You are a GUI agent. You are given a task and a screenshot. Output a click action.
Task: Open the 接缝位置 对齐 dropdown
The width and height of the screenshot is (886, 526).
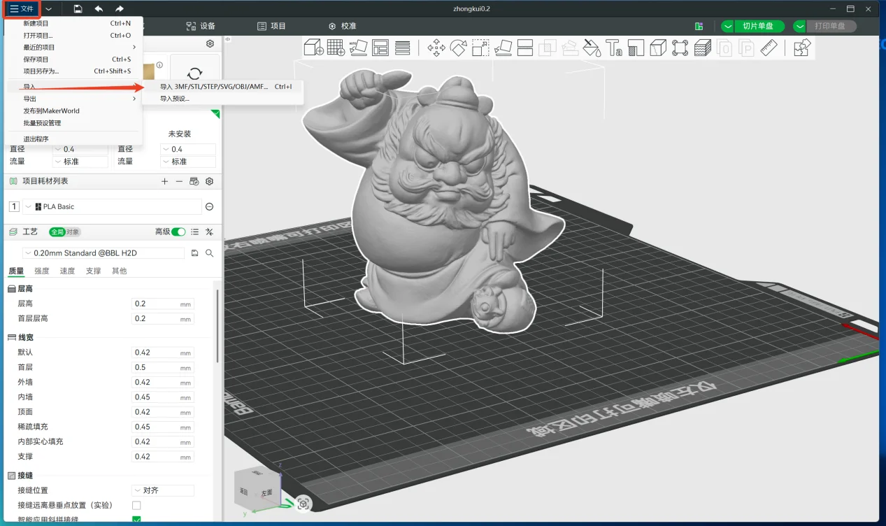pyautogui.click(x=163, y=490)
